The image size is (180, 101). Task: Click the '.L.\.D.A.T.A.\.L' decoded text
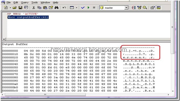[139, 81]
